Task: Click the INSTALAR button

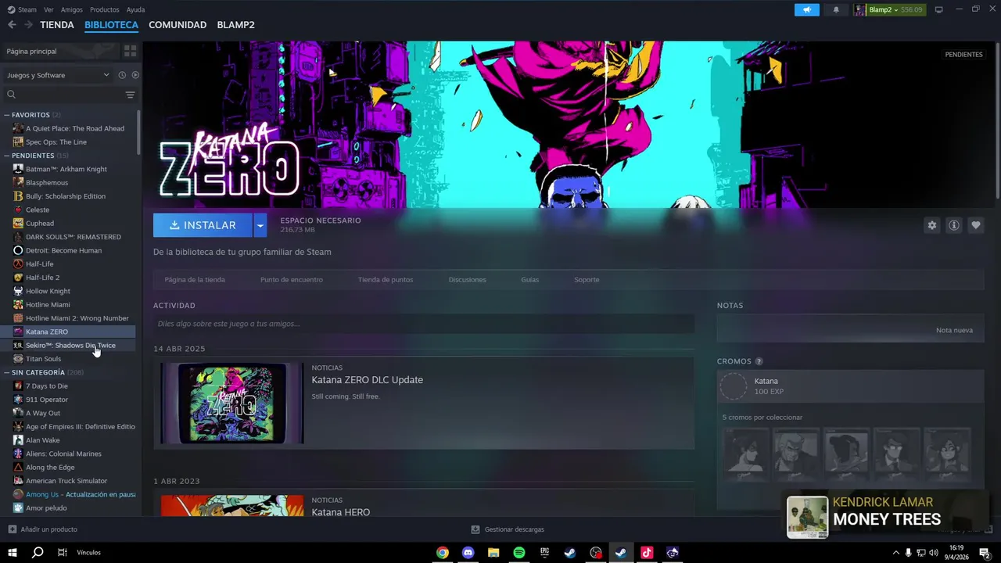Action: coord(203,225)
